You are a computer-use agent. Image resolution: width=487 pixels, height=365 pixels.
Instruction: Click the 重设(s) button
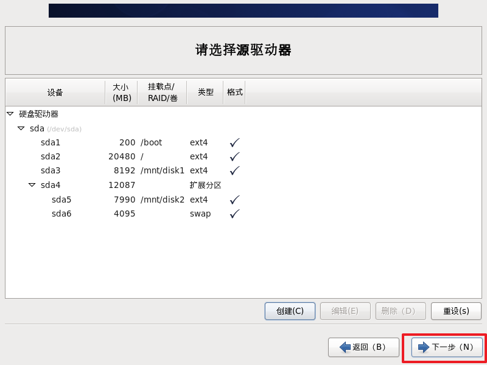(x=456, y=311)
